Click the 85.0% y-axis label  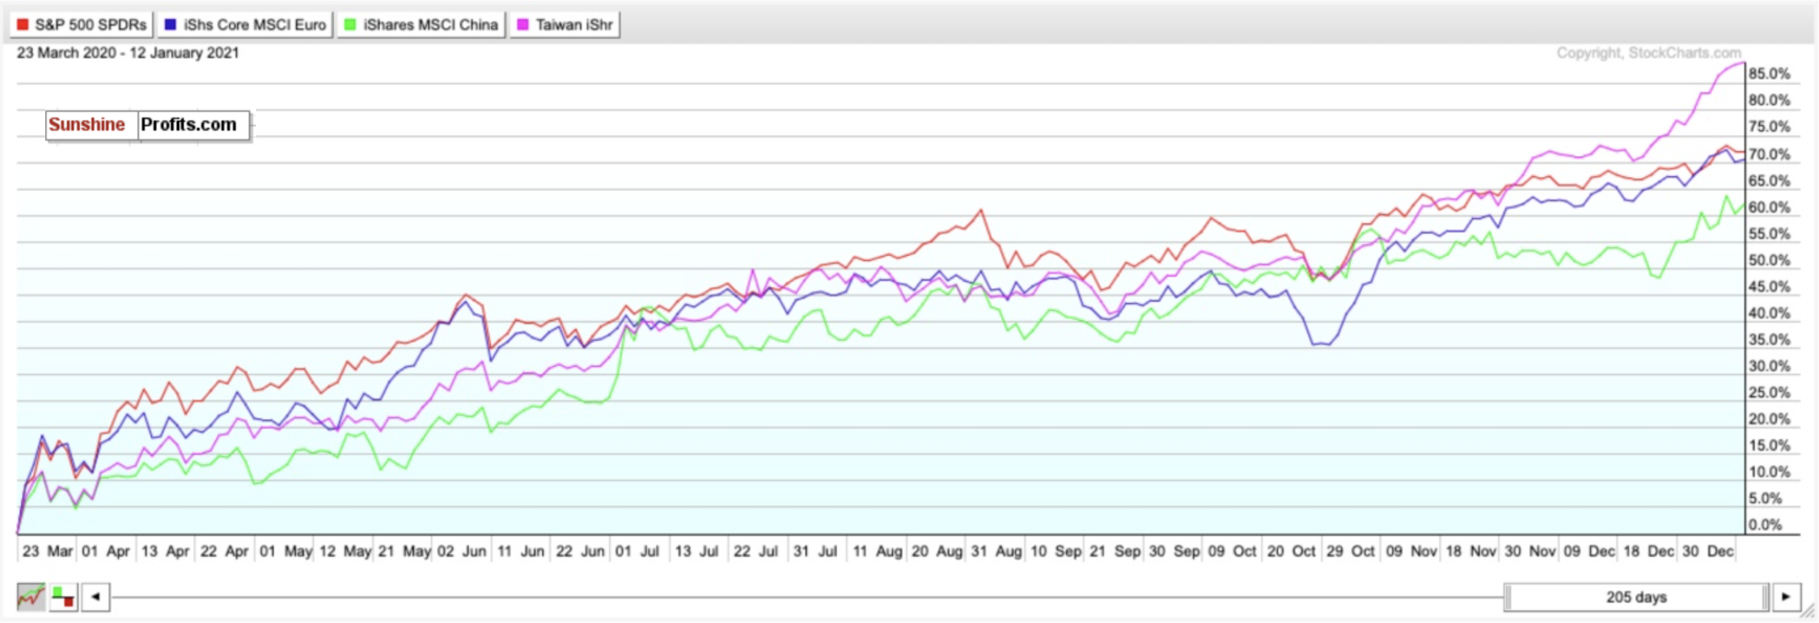pos(1769,74)
